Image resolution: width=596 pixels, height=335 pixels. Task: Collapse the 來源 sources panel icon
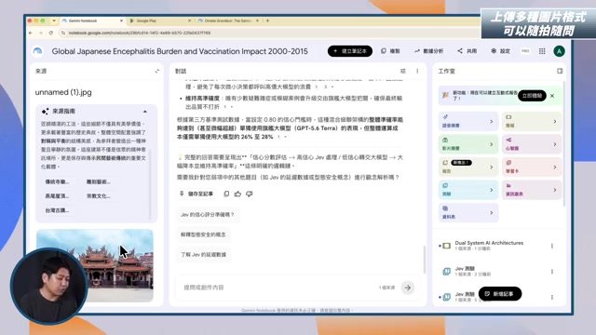157,71
